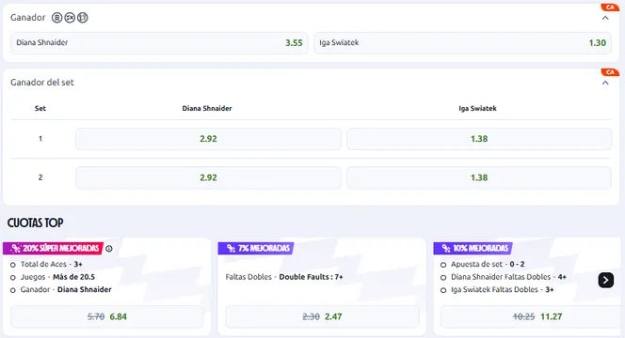The width and height of the screenshot is (625, 338).
Task: Add the boosted 11.27 combo bet
Action: 532,316
